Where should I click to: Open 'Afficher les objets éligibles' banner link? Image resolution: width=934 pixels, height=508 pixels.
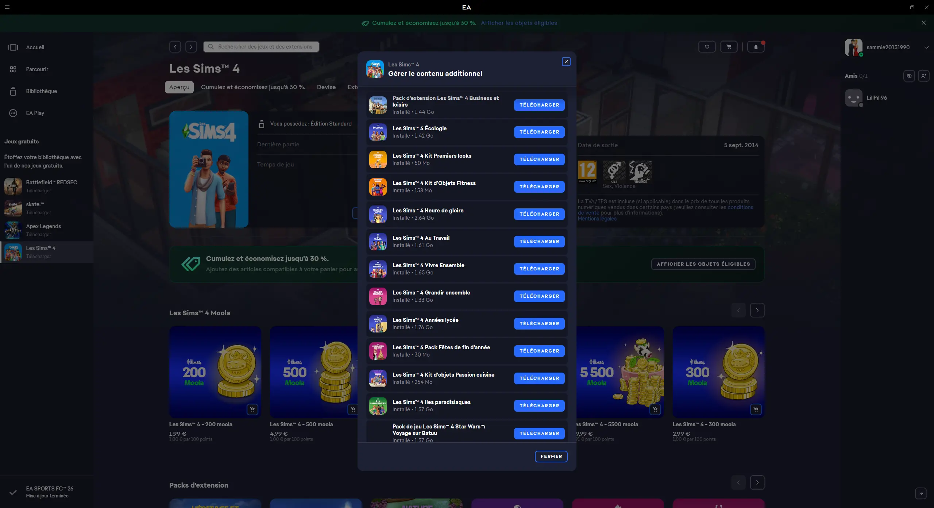519,23
